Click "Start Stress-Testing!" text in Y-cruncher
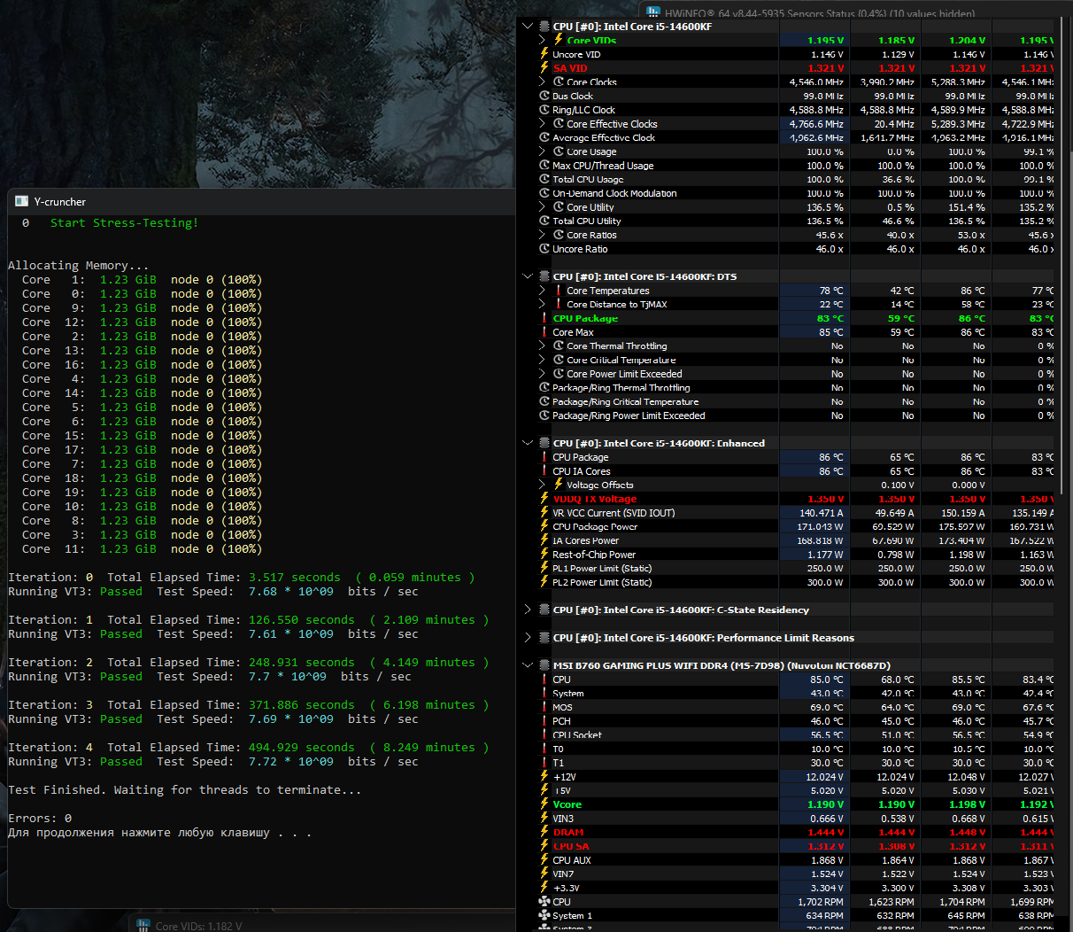This screenshot has width=1073, height=932. (x=125, y=223)
